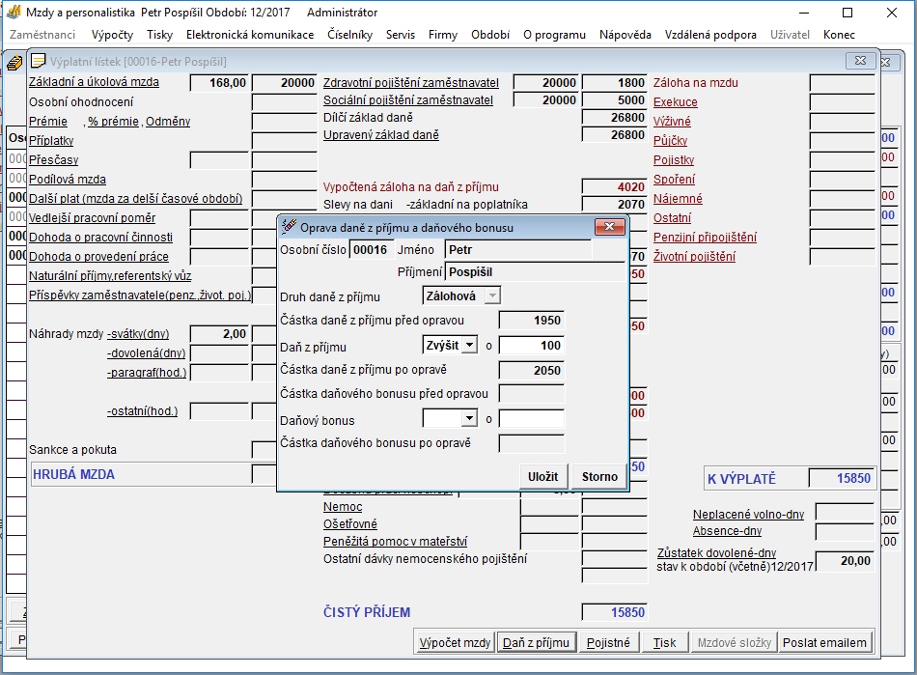The height and width of the screenshot is (675, 917).
Task: Click the Peněžitá pomoc v mateřství link
Action: pos(395,542)
